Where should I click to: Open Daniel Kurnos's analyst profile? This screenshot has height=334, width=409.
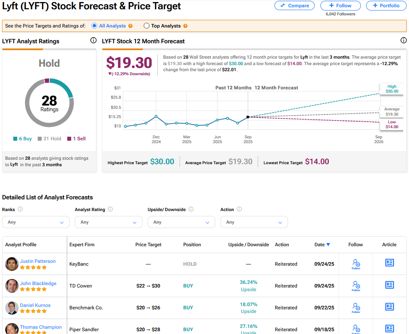[35, 305]
